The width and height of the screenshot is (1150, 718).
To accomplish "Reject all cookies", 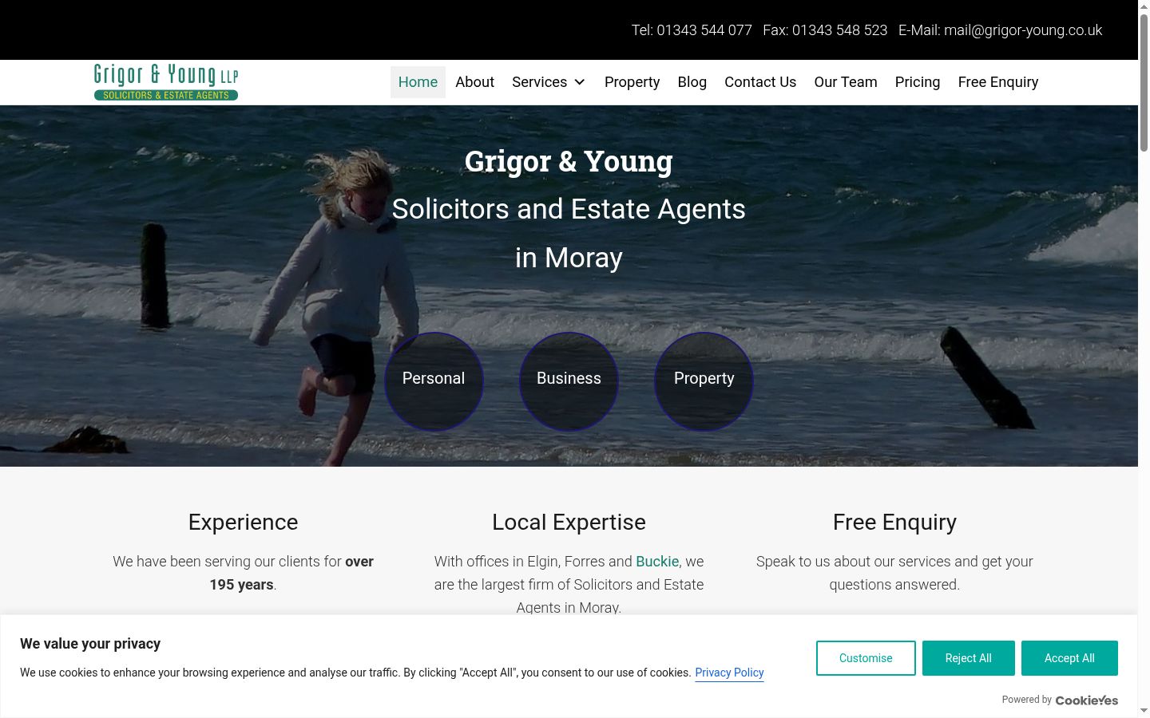I will (969, 658).
